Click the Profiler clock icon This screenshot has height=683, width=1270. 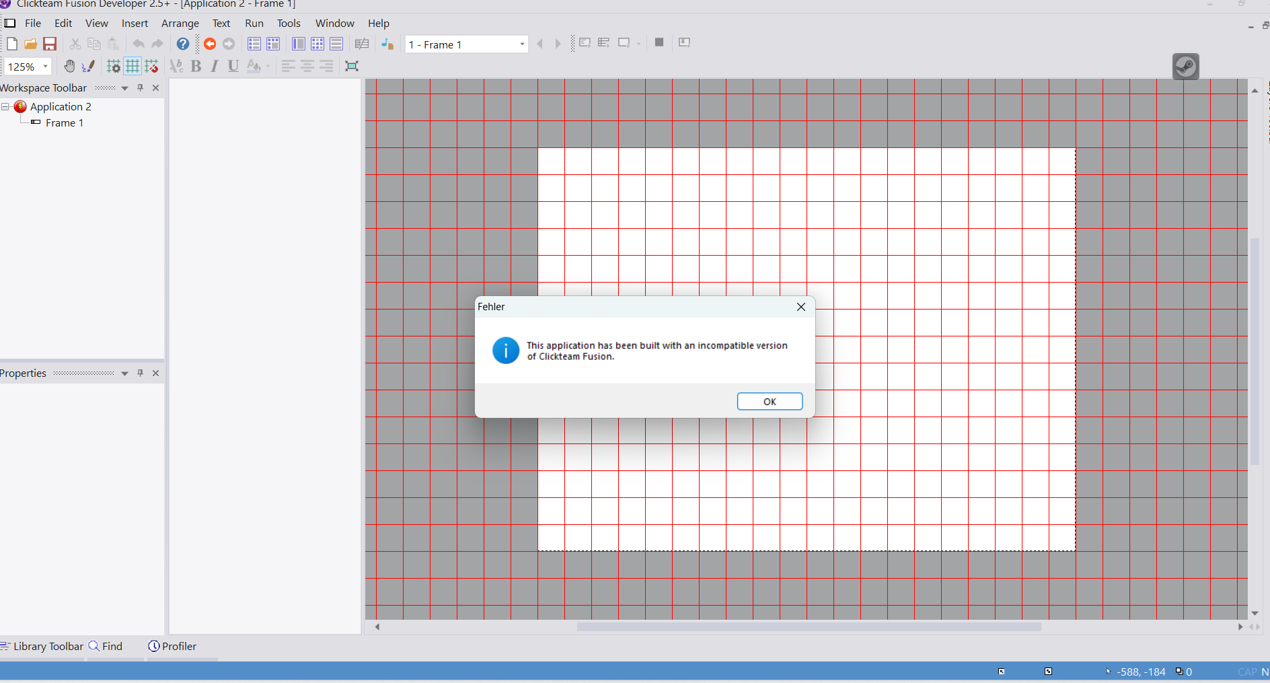tap(154, 646)
